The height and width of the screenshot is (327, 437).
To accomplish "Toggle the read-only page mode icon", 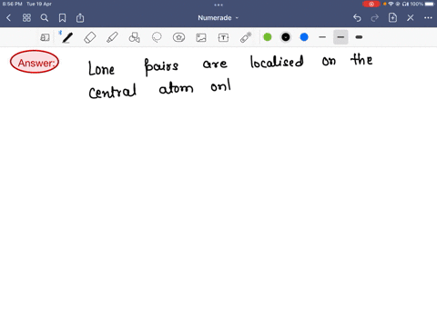I will pyautogui.click(x=45, y=37).
